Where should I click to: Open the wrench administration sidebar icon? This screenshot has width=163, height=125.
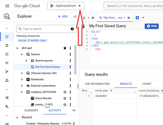click(7, 106)
